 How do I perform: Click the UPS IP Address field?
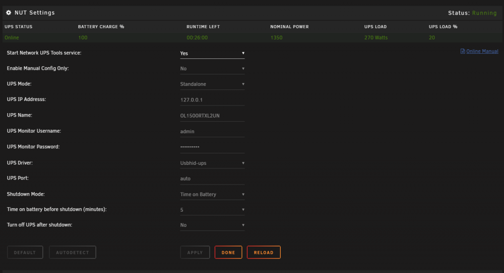pyautogui.click(x=212, y=100)
